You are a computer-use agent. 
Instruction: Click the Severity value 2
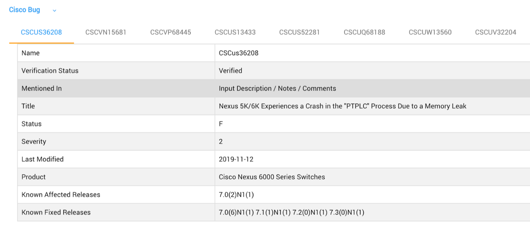coord(221,141)
